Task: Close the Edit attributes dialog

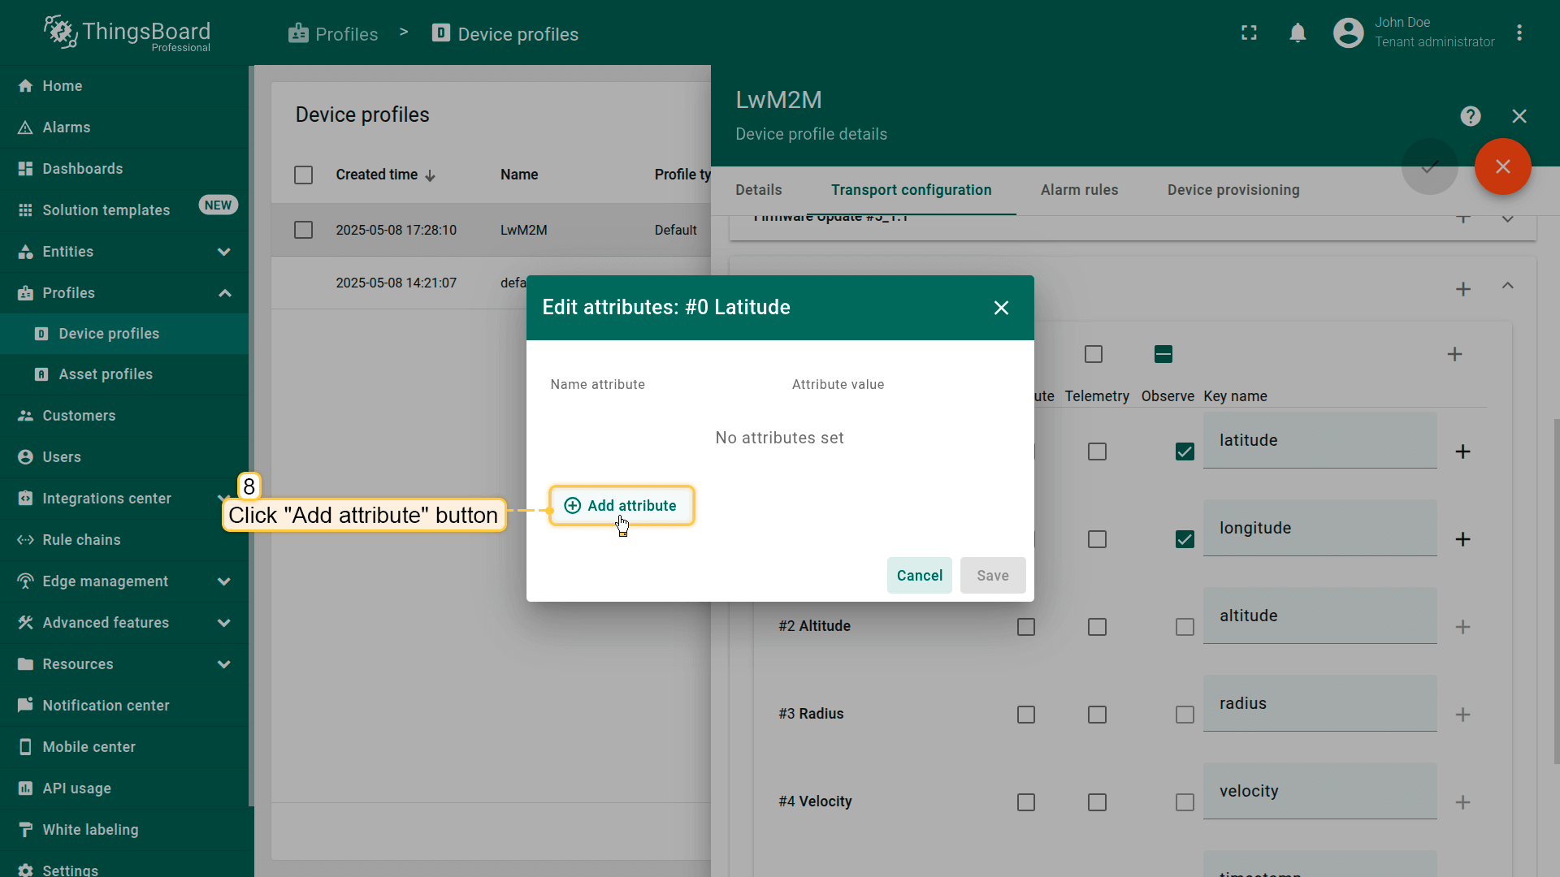Action: 1001,308
